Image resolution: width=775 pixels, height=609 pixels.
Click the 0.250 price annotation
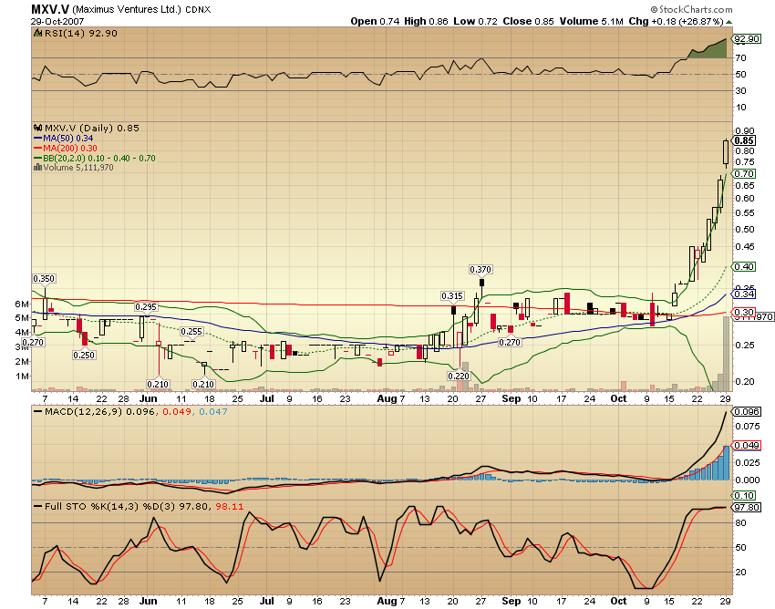click(x=84, y=355)
